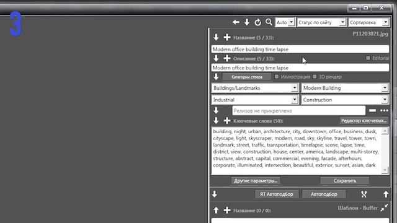397x223 pixels.
Task: Open Buildings/Landmarks category dropdown
Action: [x=255, y=88]
